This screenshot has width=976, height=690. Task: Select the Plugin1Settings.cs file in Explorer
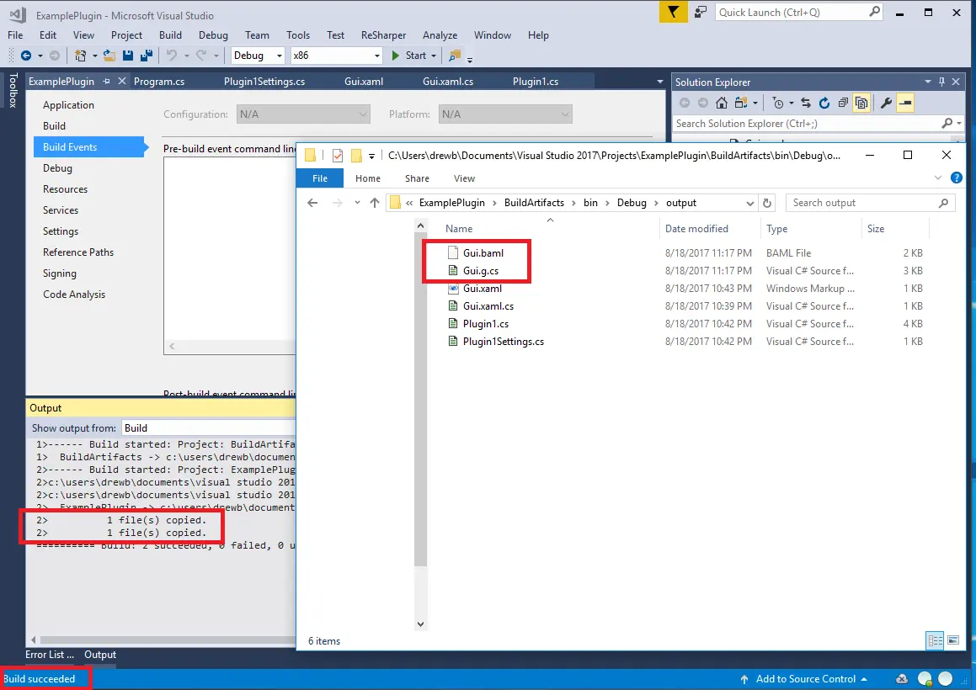[x=503, y=342]
